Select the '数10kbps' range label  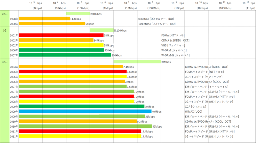click(96, 14)
